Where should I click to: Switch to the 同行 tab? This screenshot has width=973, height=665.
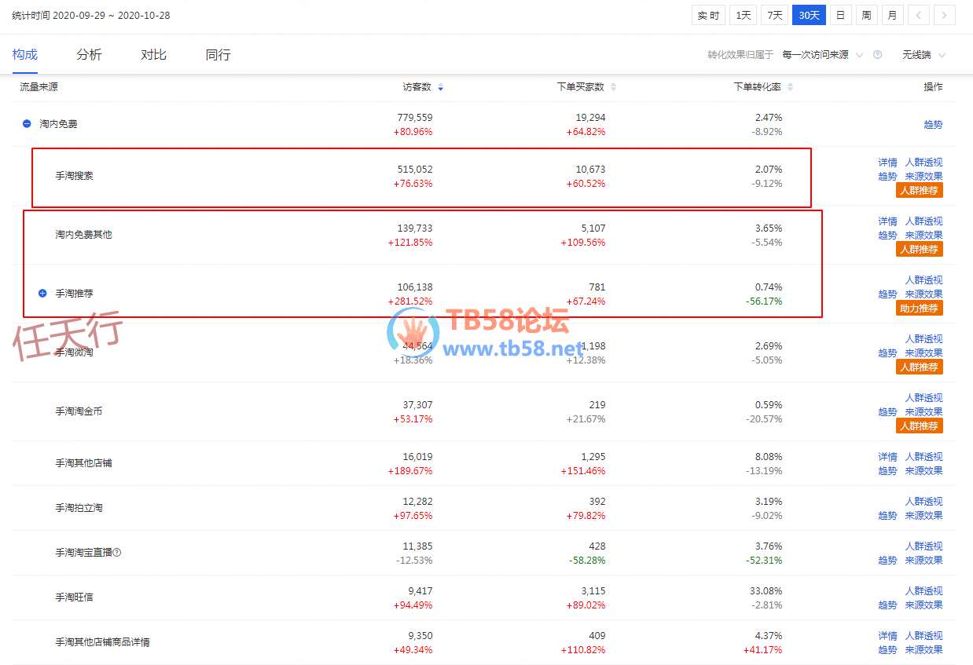[218, 55]
